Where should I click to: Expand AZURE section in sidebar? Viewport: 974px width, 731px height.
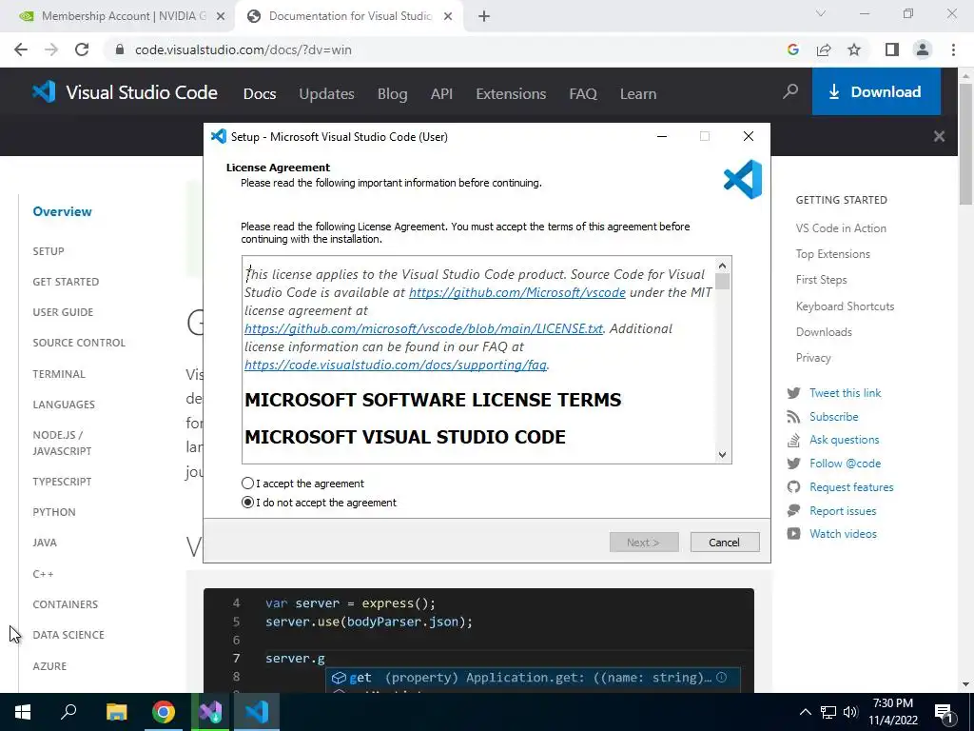click(49, 665)
